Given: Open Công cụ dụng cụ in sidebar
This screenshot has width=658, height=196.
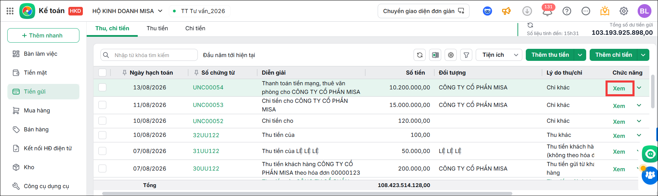Looking at the screenshot, I should [x=43, y=186].
